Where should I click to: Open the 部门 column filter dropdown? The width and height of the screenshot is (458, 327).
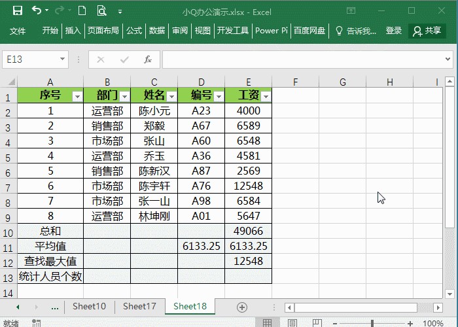124,96
